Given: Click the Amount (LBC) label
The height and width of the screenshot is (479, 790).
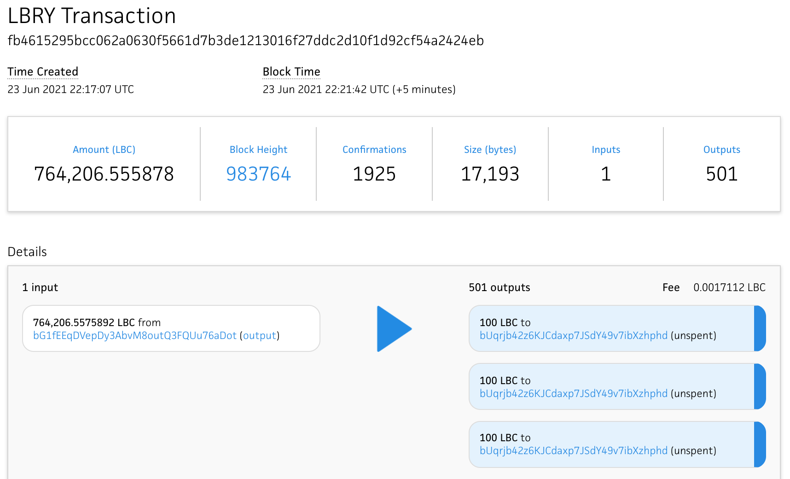Looking at the screenshot, I should [104, 150].
